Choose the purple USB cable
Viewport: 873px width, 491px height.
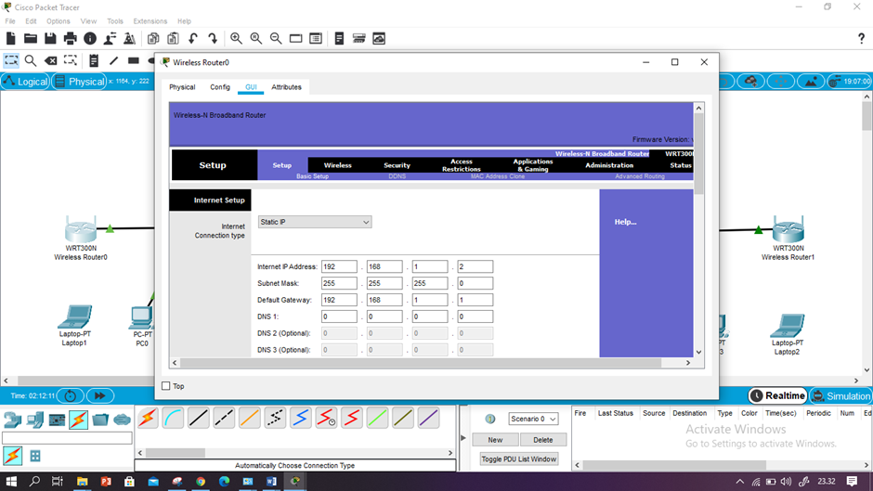pyautogui.click(x=429, y=418)
